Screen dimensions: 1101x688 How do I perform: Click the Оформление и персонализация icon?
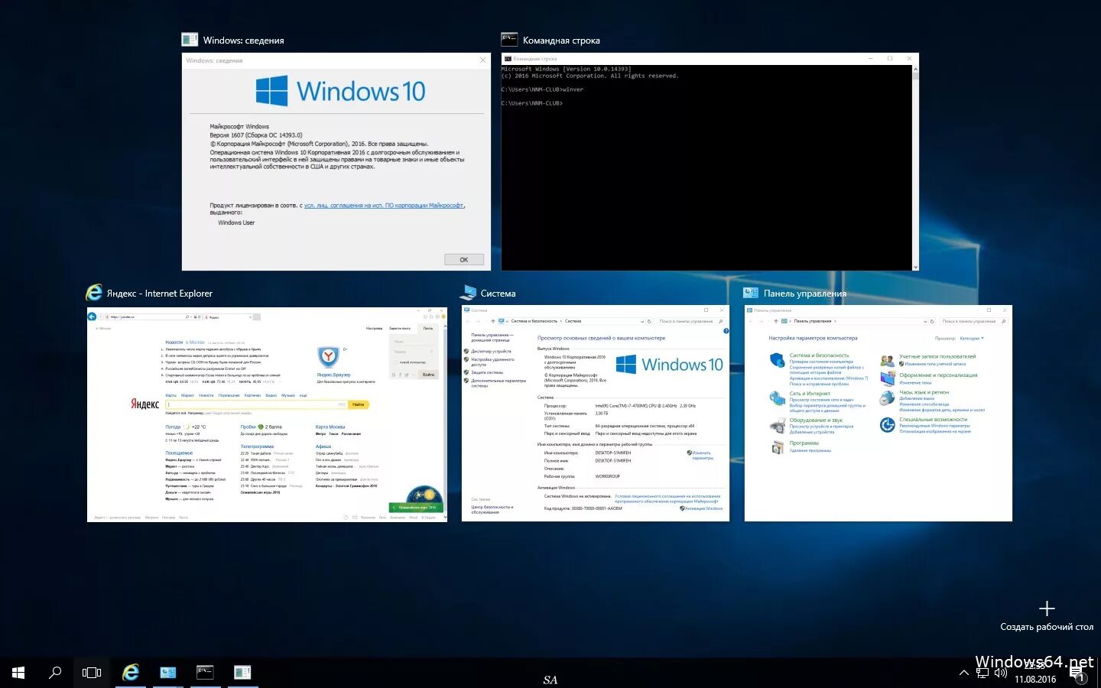[887, 378]
